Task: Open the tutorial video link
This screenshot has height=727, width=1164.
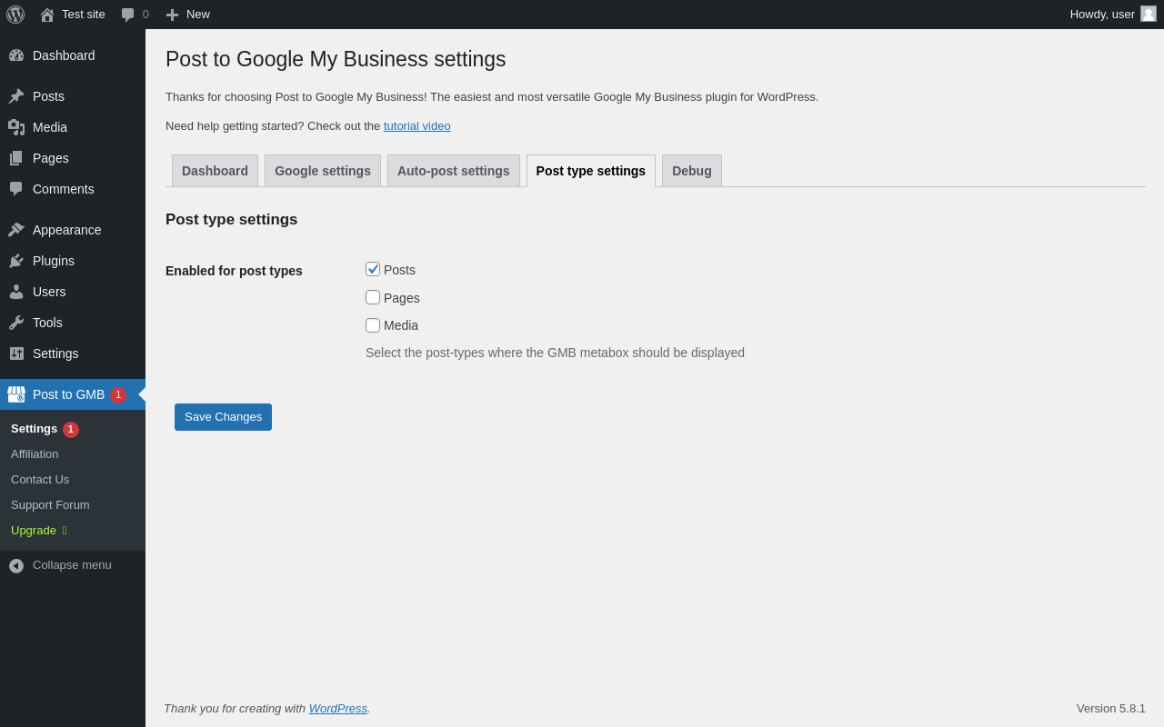Action: coord(416,126)
